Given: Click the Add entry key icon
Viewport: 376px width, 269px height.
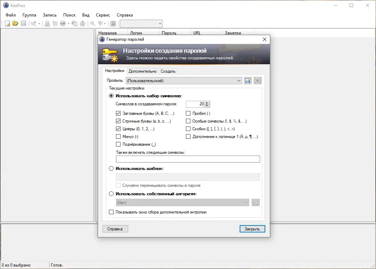Looking at the screenshot, I should coord(34,24).
